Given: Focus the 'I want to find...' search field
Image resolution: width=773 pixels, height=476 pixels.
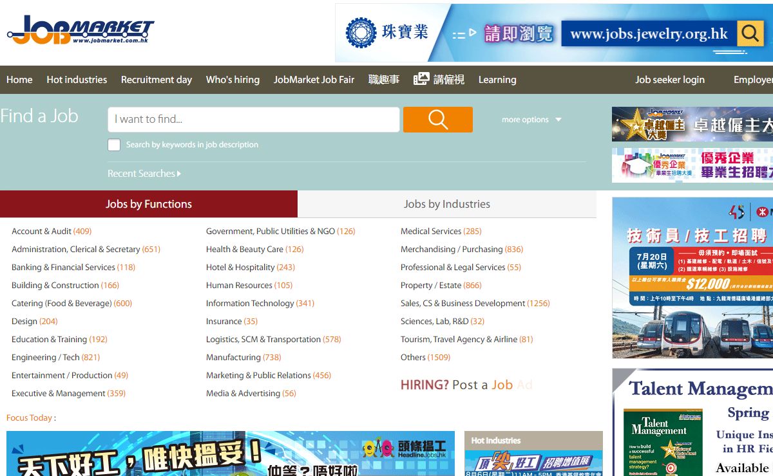Looking at the screenshot, I should pyautogui.click(x=254, y=120).
